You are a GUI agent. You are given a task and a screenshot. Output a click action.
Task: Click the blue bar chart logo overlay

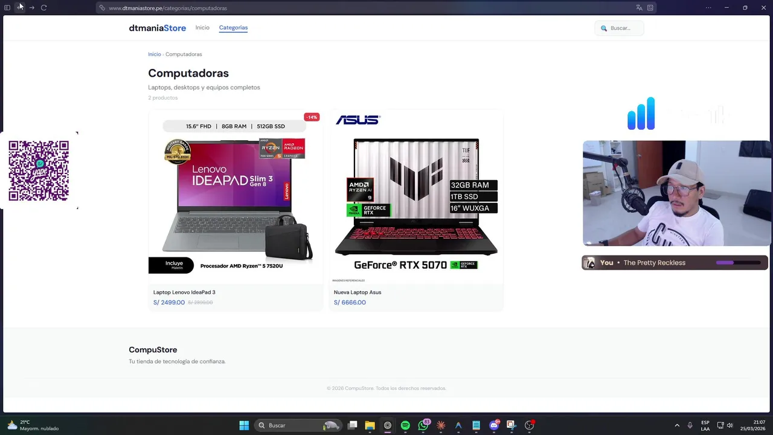pos(641,114)
